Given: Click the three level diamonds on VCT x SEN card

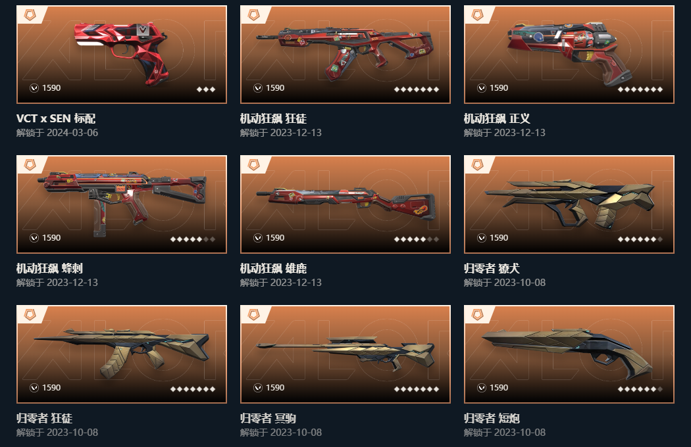Looking at the screenshot, I should click(206, 89).
